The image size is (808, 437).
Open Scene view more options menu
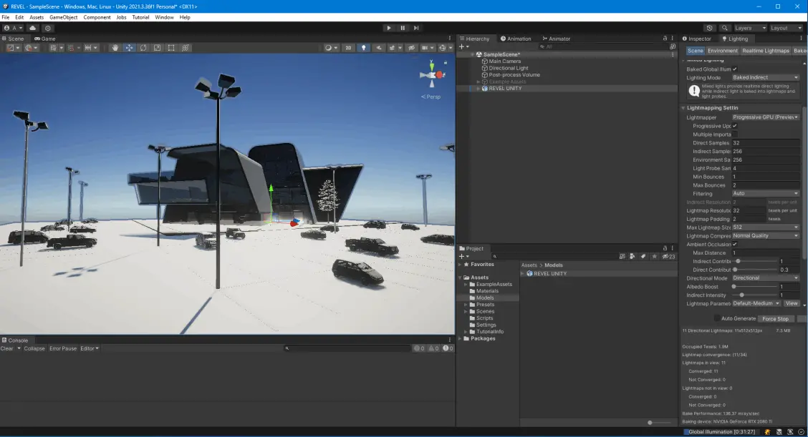coord(449,38)
